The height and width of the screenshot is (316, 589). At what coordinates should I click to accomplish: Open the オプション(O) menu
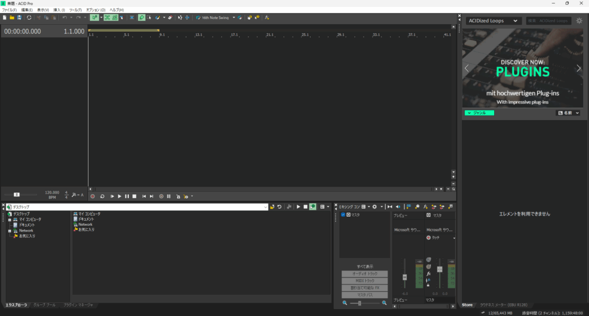pos(95,10)
